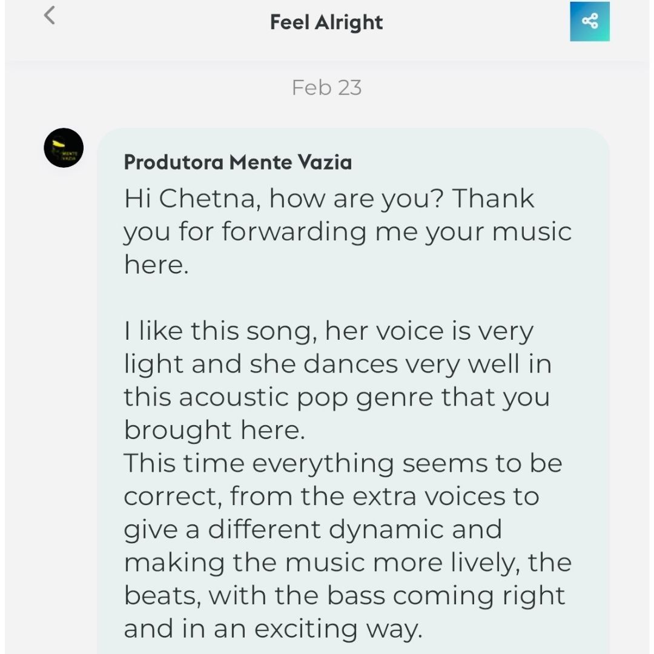Tap the line 'give a different dynamic and'
The height and width of the screenshot is (654, 654).
(313, 530)
